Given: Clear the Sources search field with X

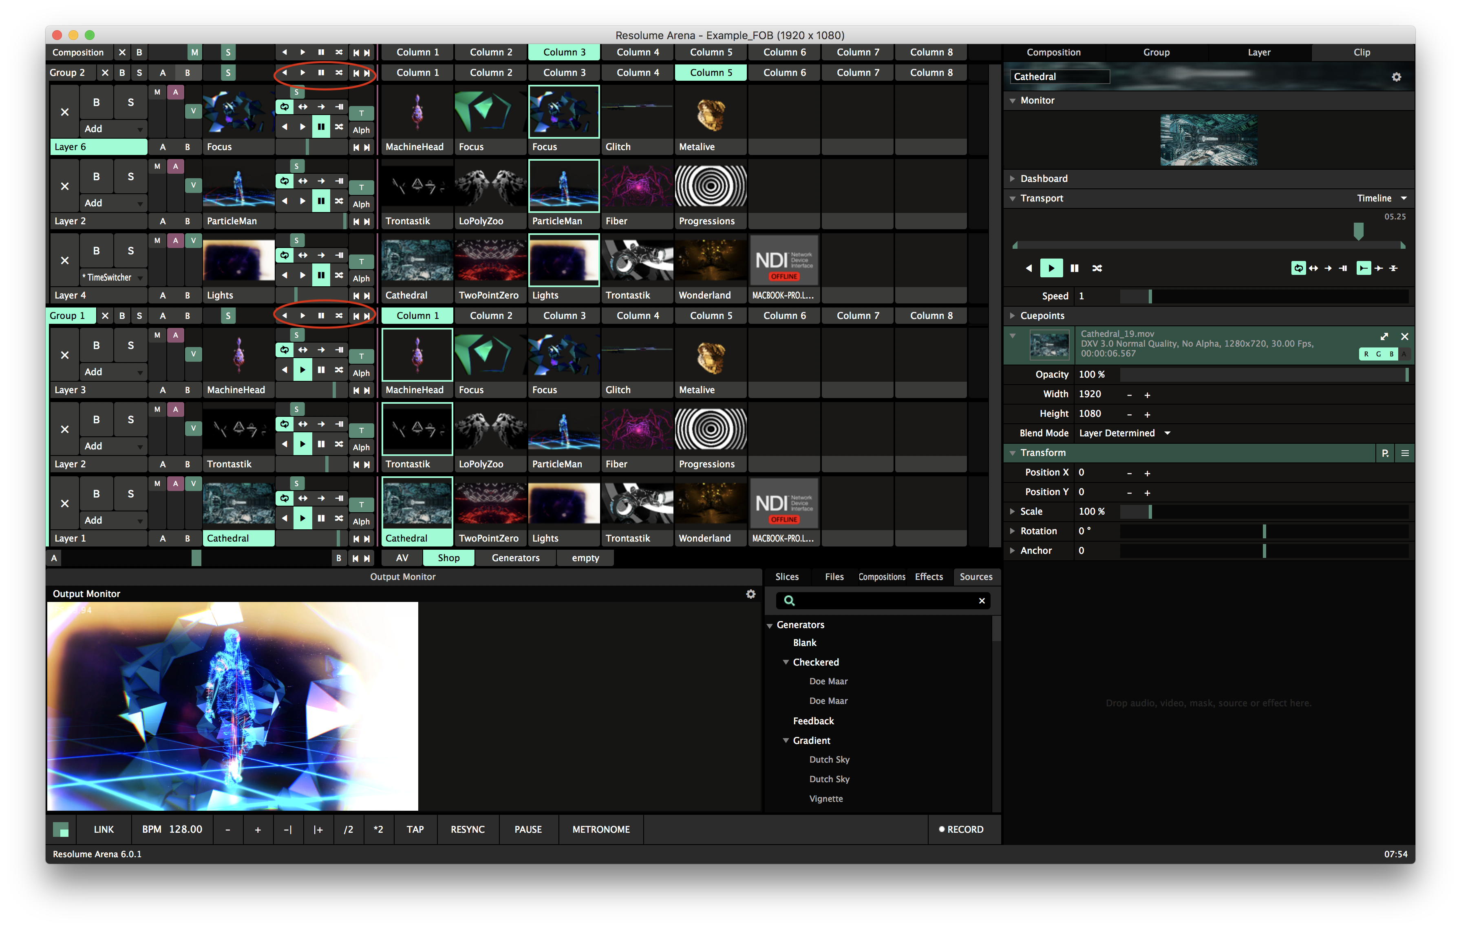Looking at the screenshot, I should (982, 600).
